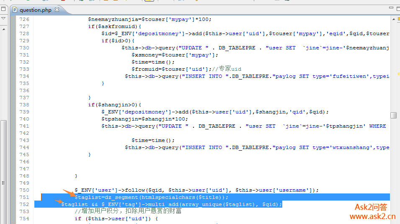Click the left panel vertical scrollbar handle
This screenshot has height=224, width=400.
point(3,183)
